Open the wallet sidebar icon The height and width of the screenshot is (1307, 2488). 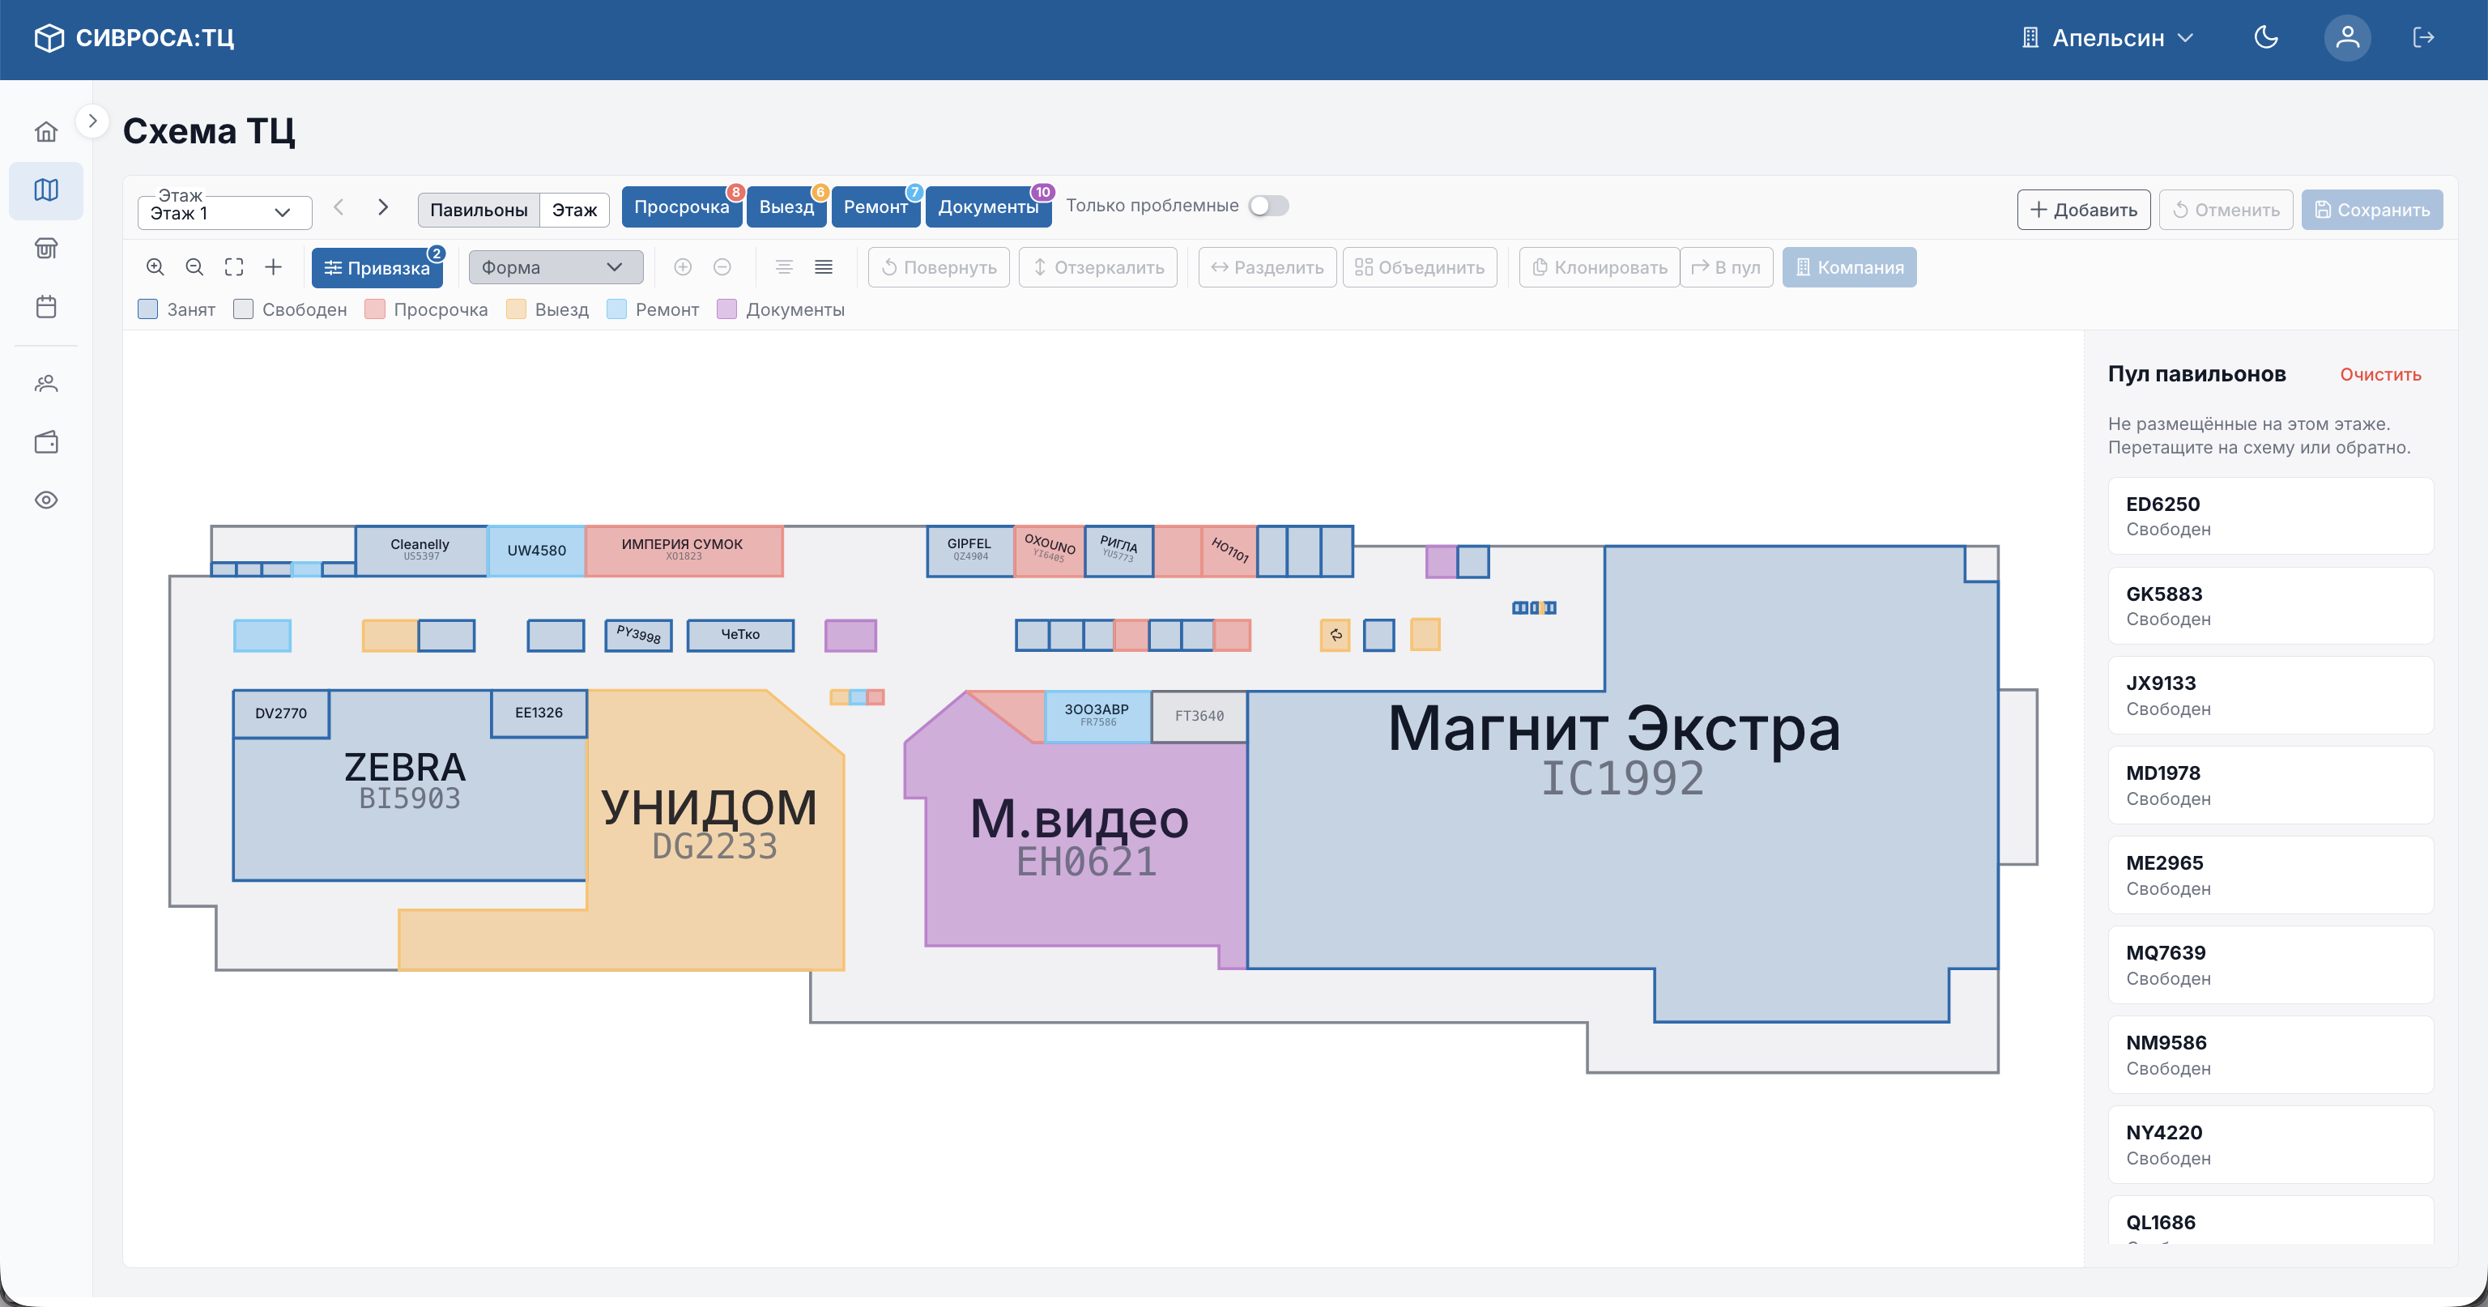pyautogui.click(x=45, y=442)
